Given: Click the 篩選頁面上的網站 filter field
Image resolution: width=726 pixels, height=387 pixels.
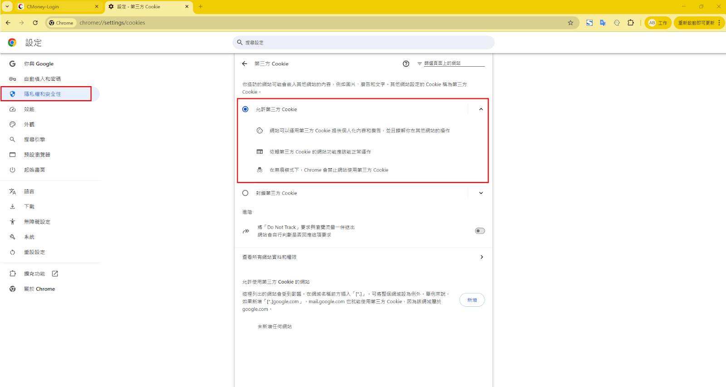Looking at the screenshot, I should (x=454, y=64).
